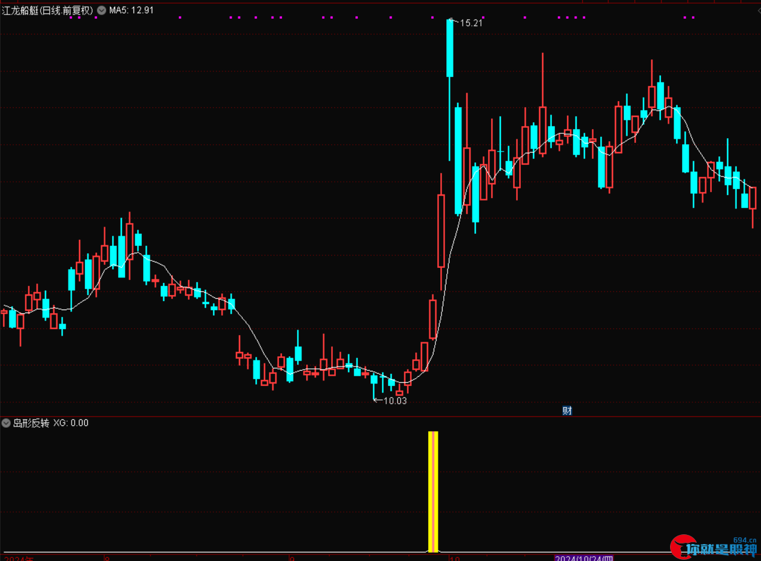Click the 岛形反转 indicator name
This screenshot has height=561, width=761.
(31, 423)
